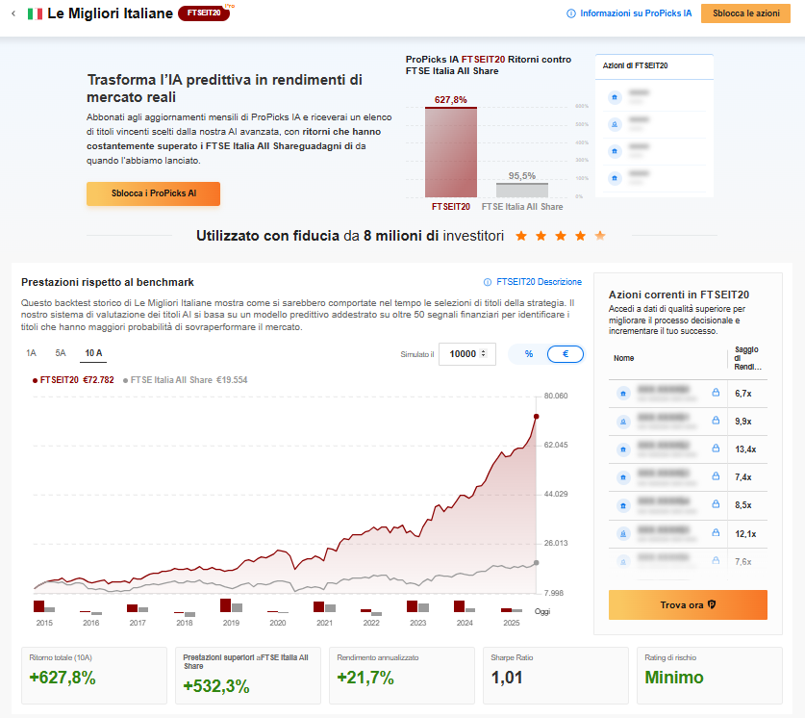805x718 pixels.
Task: Click the Sharpe Ratio 1,01 card
Action: coord(556,676)
